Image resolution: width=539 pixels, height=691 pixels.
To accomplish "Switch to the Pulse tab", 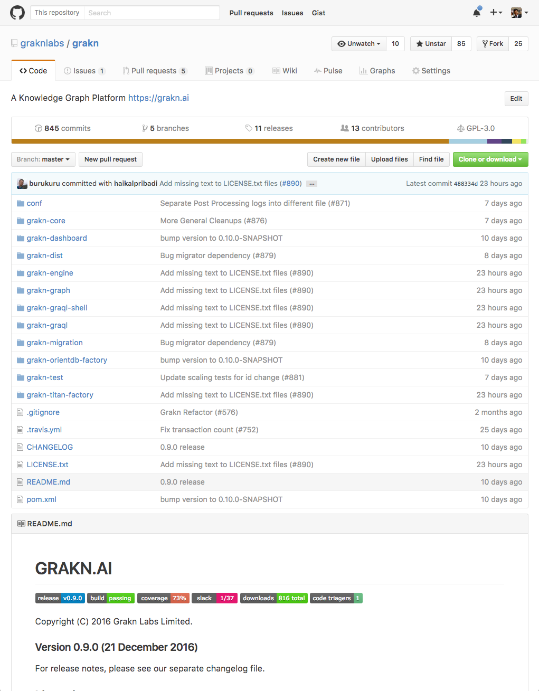I will (328, 71).
